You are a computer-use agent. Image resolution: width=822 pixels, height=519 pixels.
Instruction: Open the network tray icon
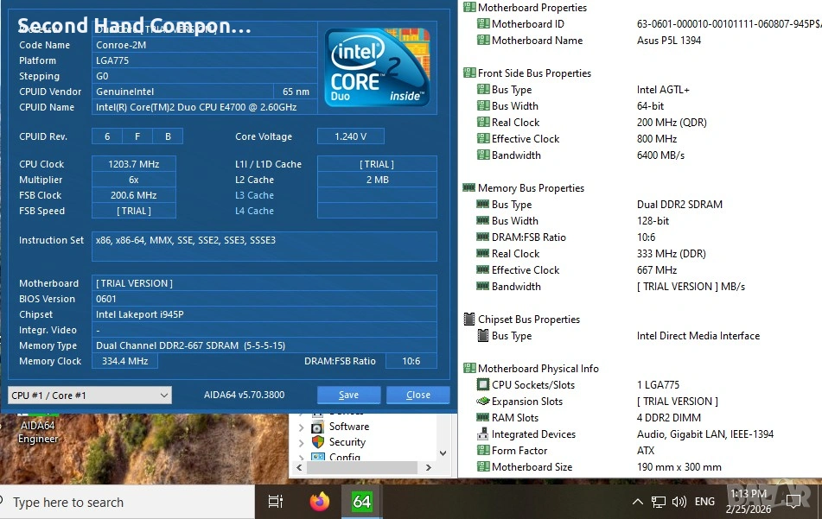coord(659,502)
